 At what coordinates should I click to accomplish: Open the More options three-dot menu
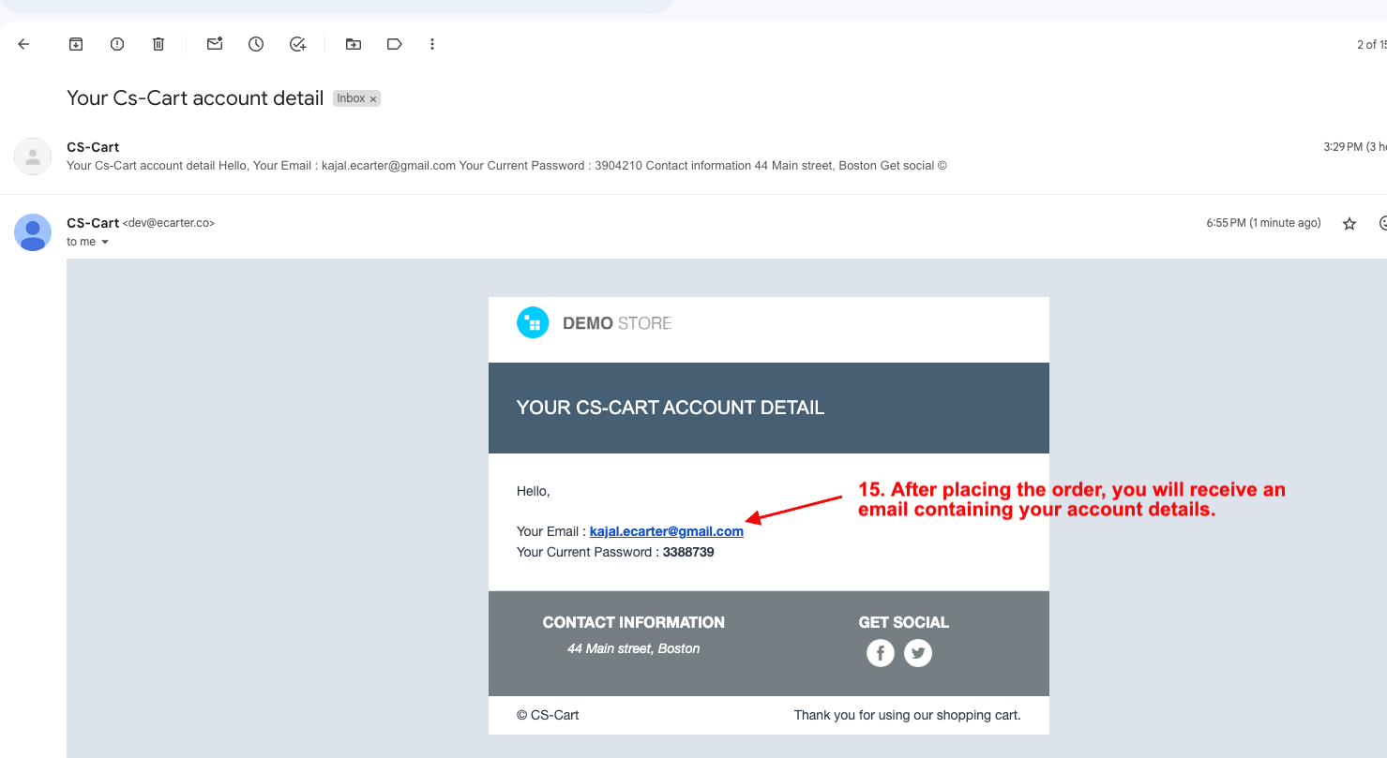(x=432, y=44)
